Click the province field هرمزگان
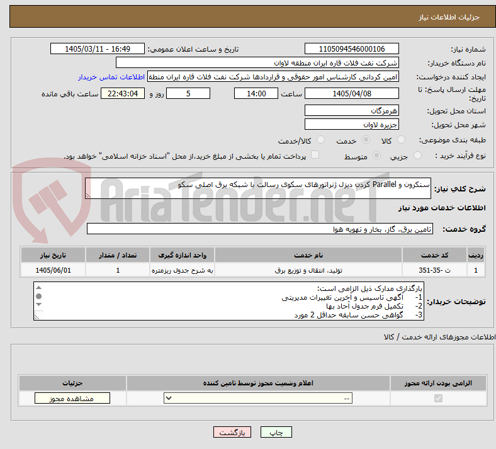 click(351, 110)
